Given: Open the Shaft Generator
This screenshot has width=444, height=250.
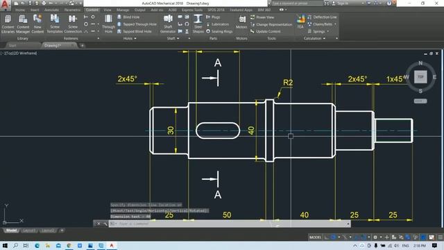Looking at the screenshot, I should [168, 24].
